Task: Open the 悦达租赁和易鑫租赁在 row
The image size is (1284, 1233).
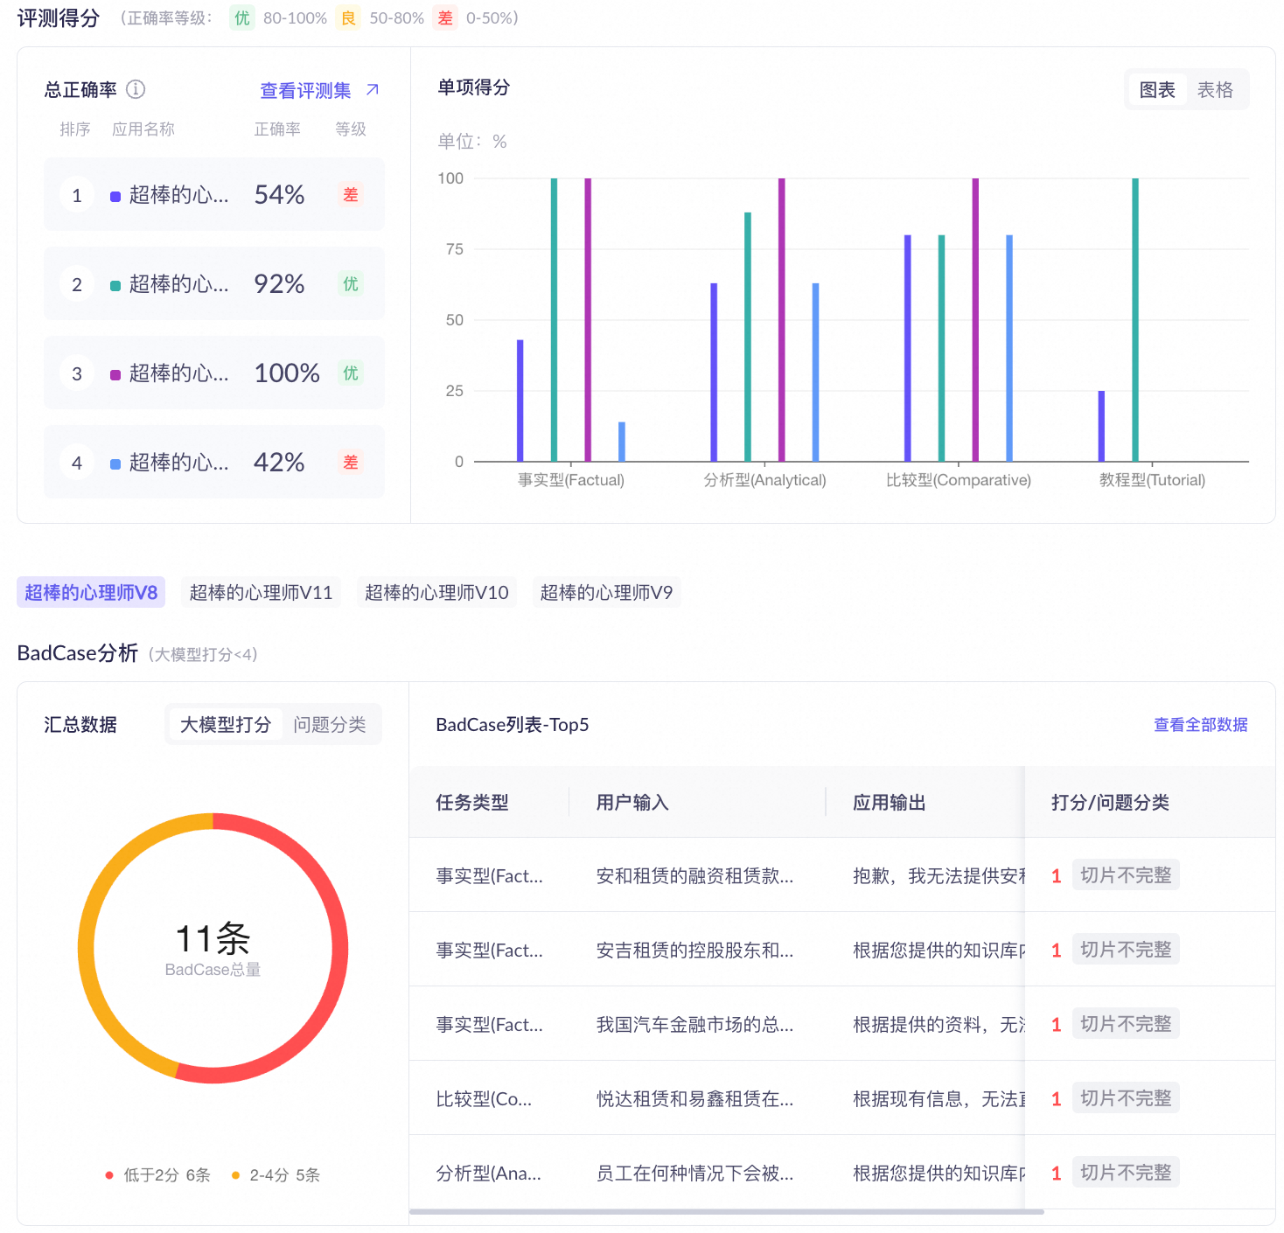Action: [842, 1097]
